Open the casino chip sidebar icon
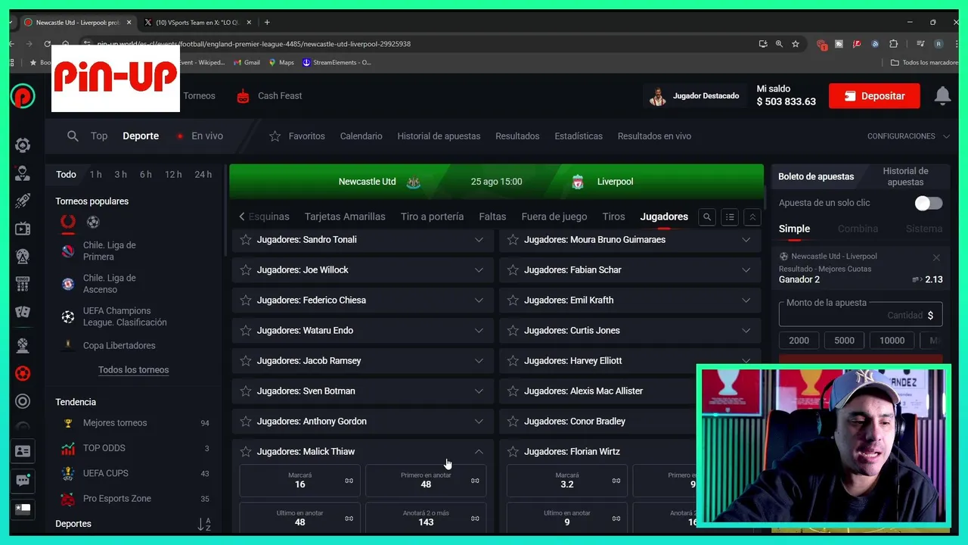The height and width of the screenshot is (545, 968). 23,145
